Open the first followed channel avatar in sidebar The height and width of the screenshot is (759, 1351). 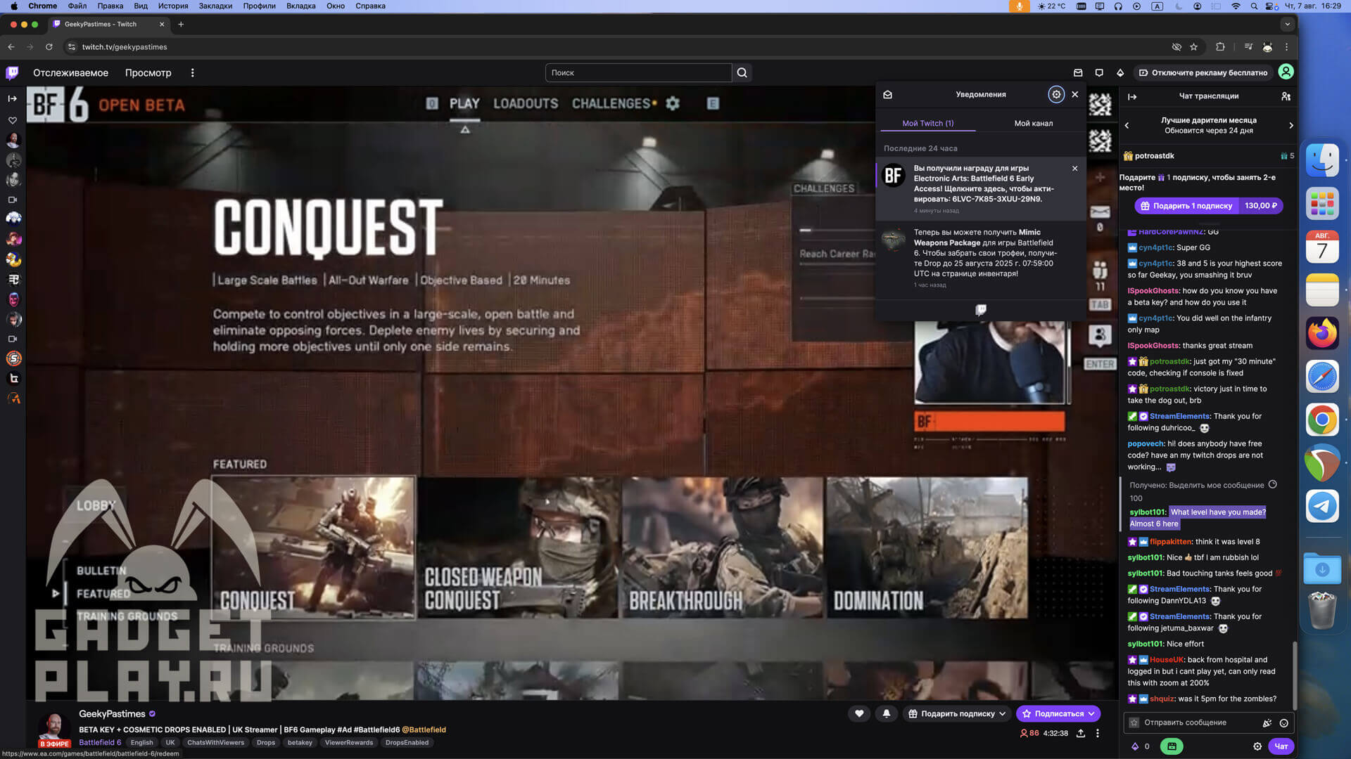pos(13,141)
